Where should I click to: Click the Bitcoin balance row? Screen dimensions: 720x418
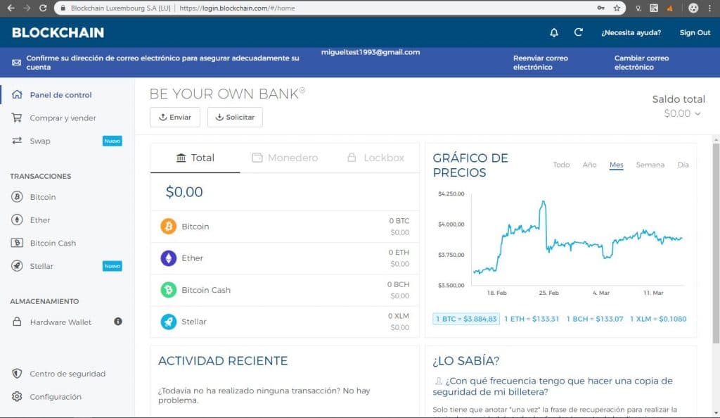(285, 227)
